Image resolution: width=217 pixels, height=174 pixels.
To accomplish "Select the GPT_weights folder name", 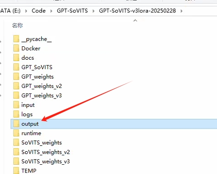I will (37, 77).
